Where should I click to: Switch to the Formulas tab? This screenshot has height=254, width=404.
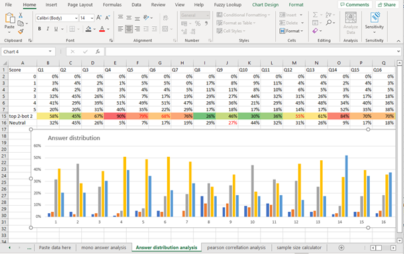coord(112,5)
